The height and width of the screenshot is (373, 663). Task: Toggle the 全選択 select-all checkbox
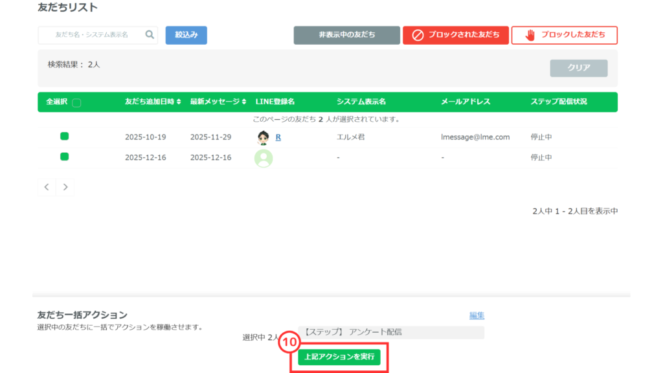76,102
